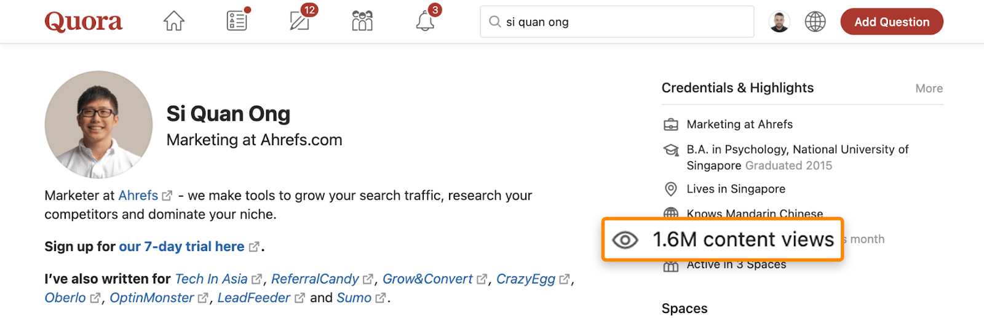Open the Spaces people icon

coord(362,22)
